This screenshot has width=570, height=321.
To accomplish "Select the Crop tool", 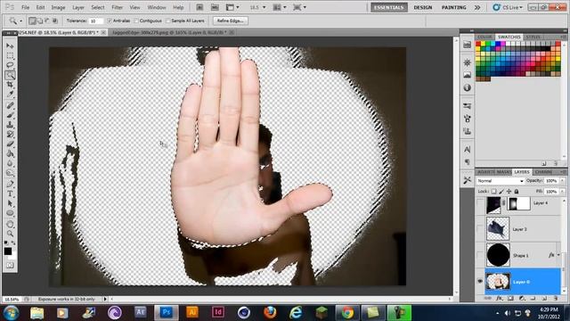I will 10,85.
